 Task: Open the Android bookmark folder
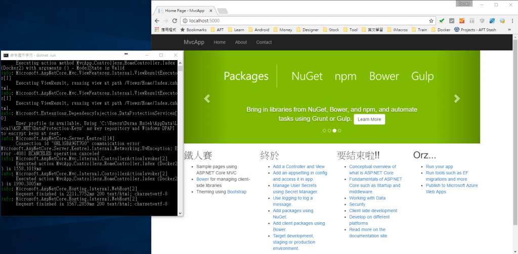point(258,30)
